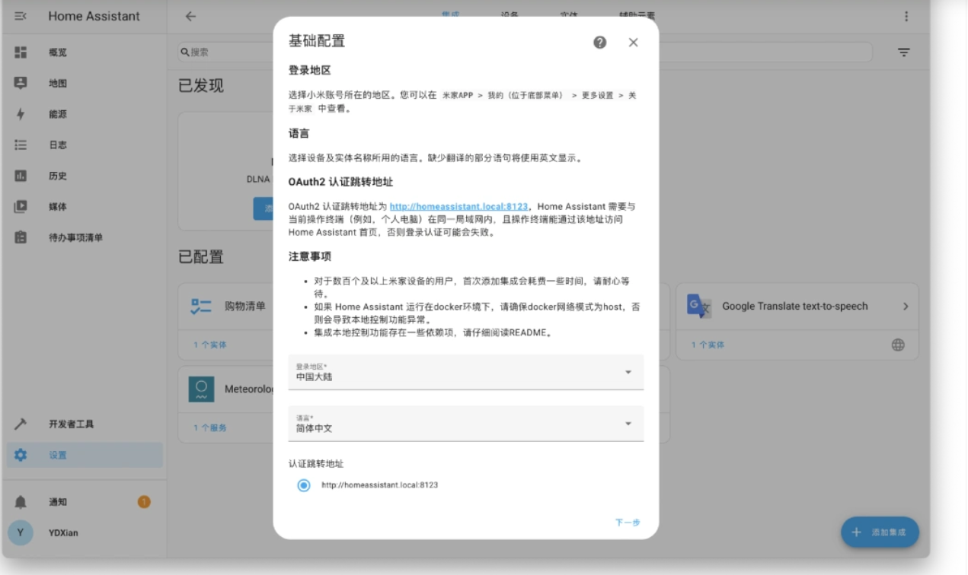Select the http://homeassistant.local:8123 radio button
This screenshot has height=575, width=968.
[304, 485]
